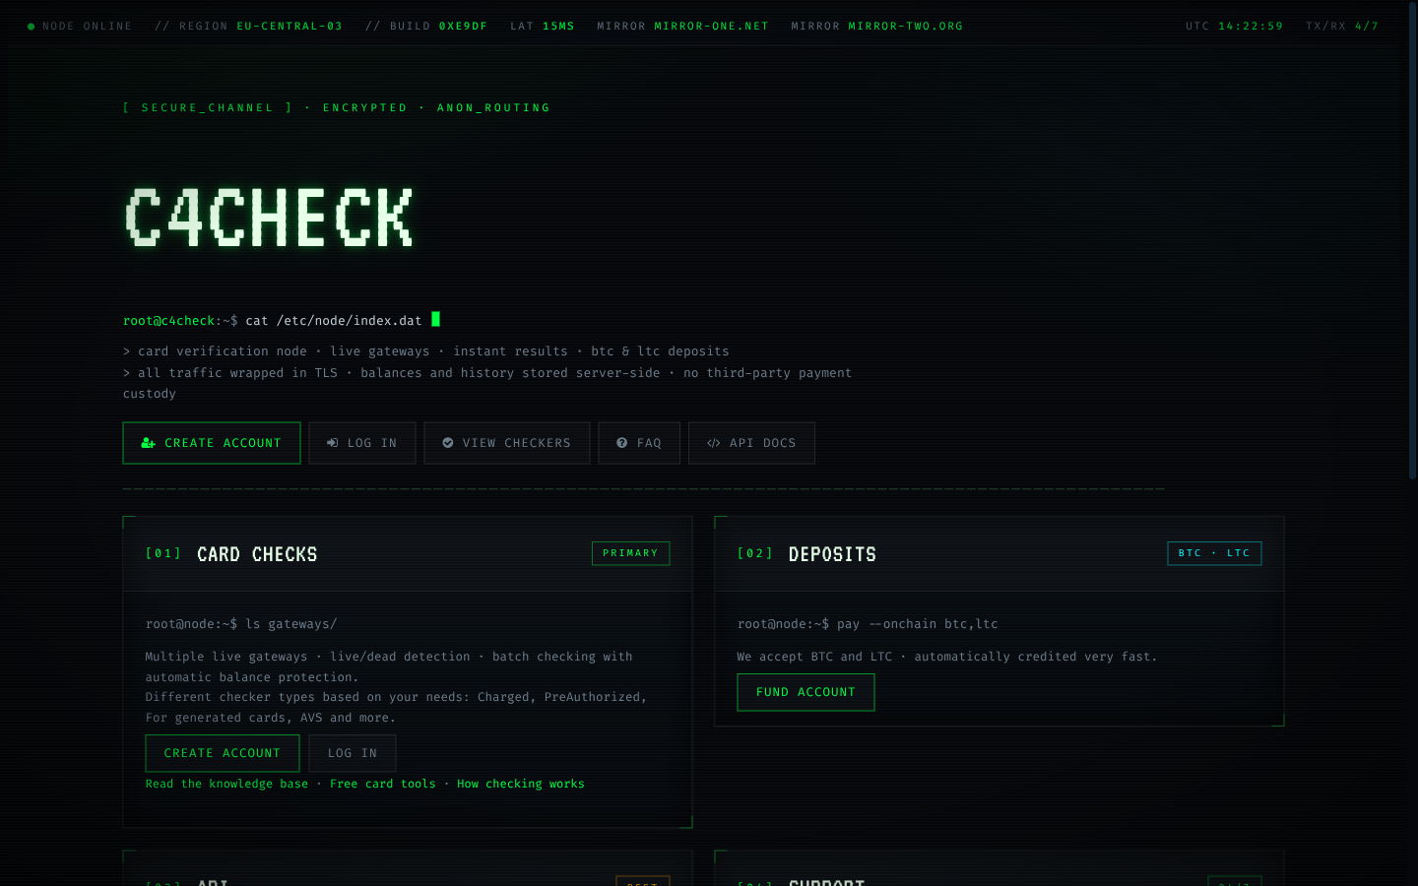Click the "EU-CENTRAL-03" region value
The image size is (1418, 886).
290,27
